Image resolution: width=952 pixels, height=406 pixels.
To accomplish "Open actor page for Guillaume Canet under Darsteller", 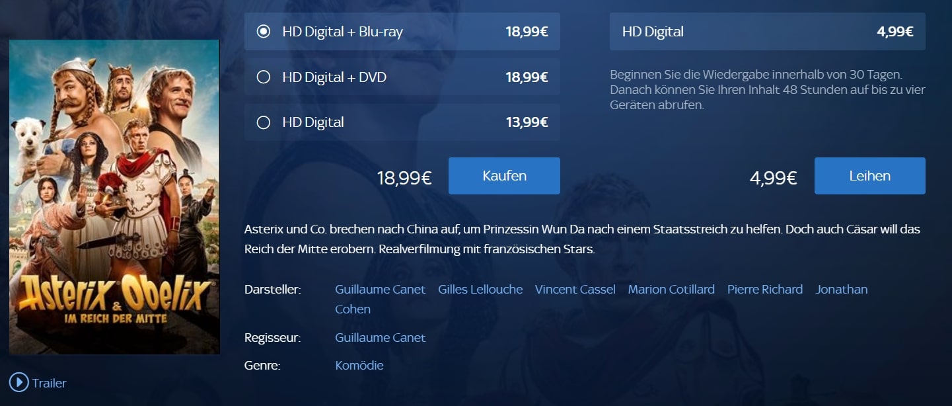I will [x=381, y=289].
